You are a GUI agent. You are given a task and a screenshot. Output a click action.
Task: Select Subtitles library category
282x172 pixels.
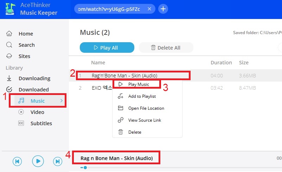(41, 123)
